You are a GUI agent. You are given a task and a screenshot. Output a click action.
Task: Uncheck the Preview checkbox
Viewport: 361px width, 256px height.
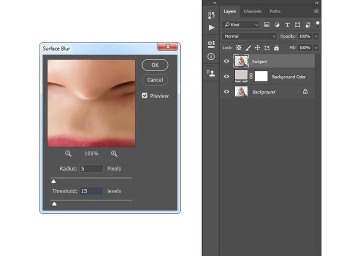pos(144,95)
